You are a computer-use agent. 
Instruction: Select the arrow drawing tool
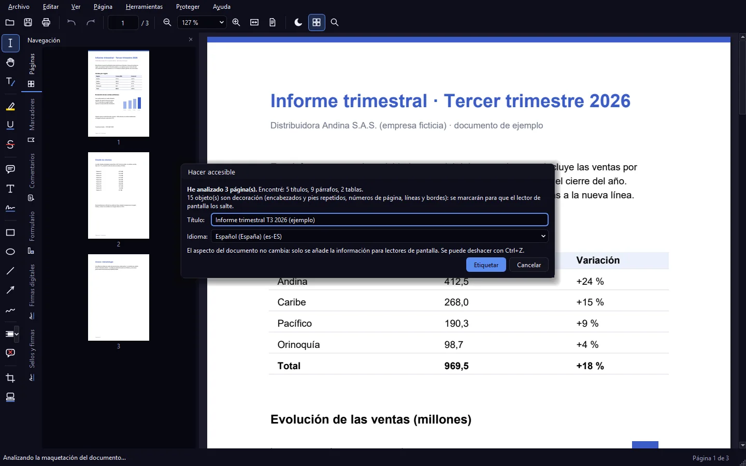coord(10,290)
